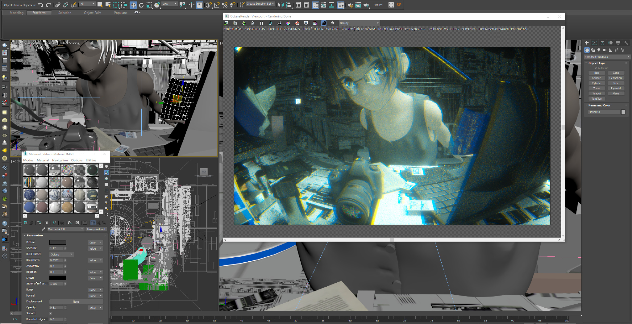Select the blue sphere material slot
Image resolution: width=632 pixels, height=324 pixels.
click(x=30, y=207)
